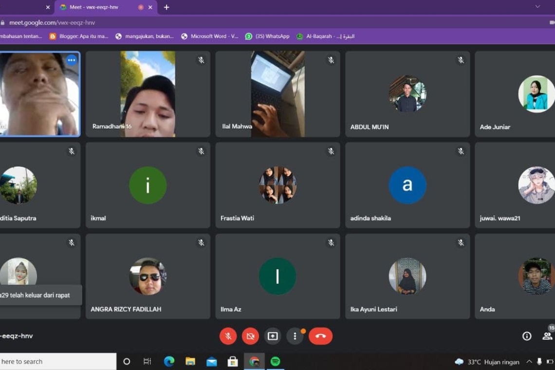
Task: Click the meeting code text beside the controls
Action: [x=17, y=336]
